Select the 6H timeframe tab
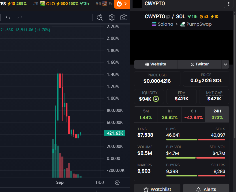236x192 pixels. [x=193, y=114]
